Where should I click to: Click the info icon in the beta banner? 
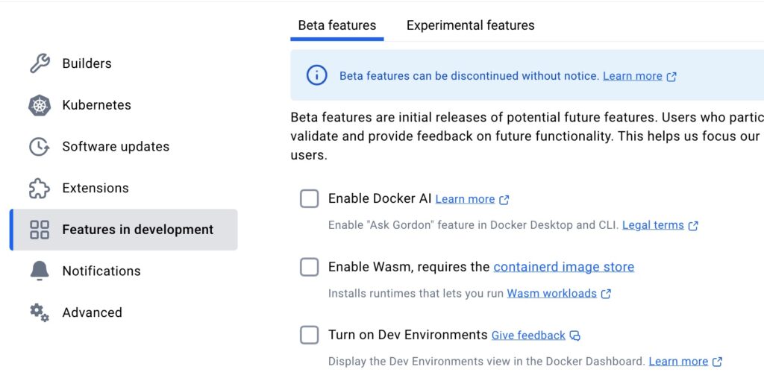point(316,75)
